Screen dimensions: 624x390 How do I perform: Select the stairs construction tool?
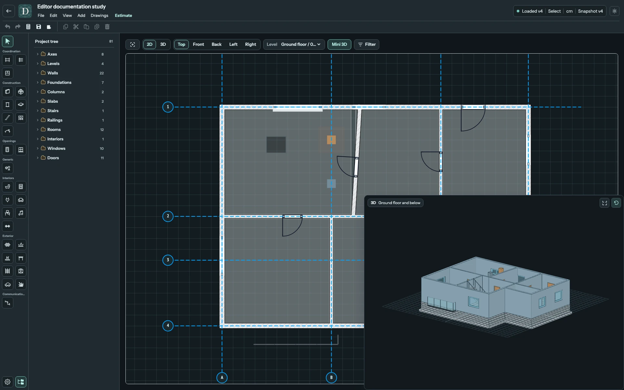click(x=7, y=118)
